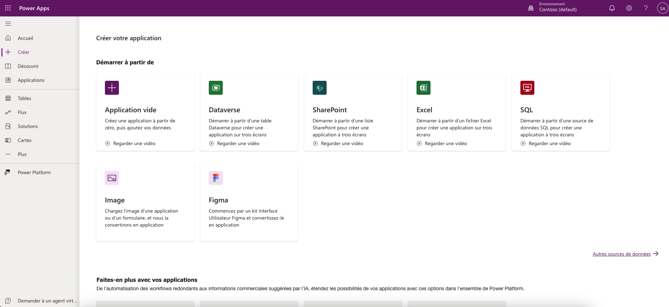Image resolution: width=669 pixels, height=307 pixels.
Task: Open the help question mark icon
Action: [x=646, y=8]
